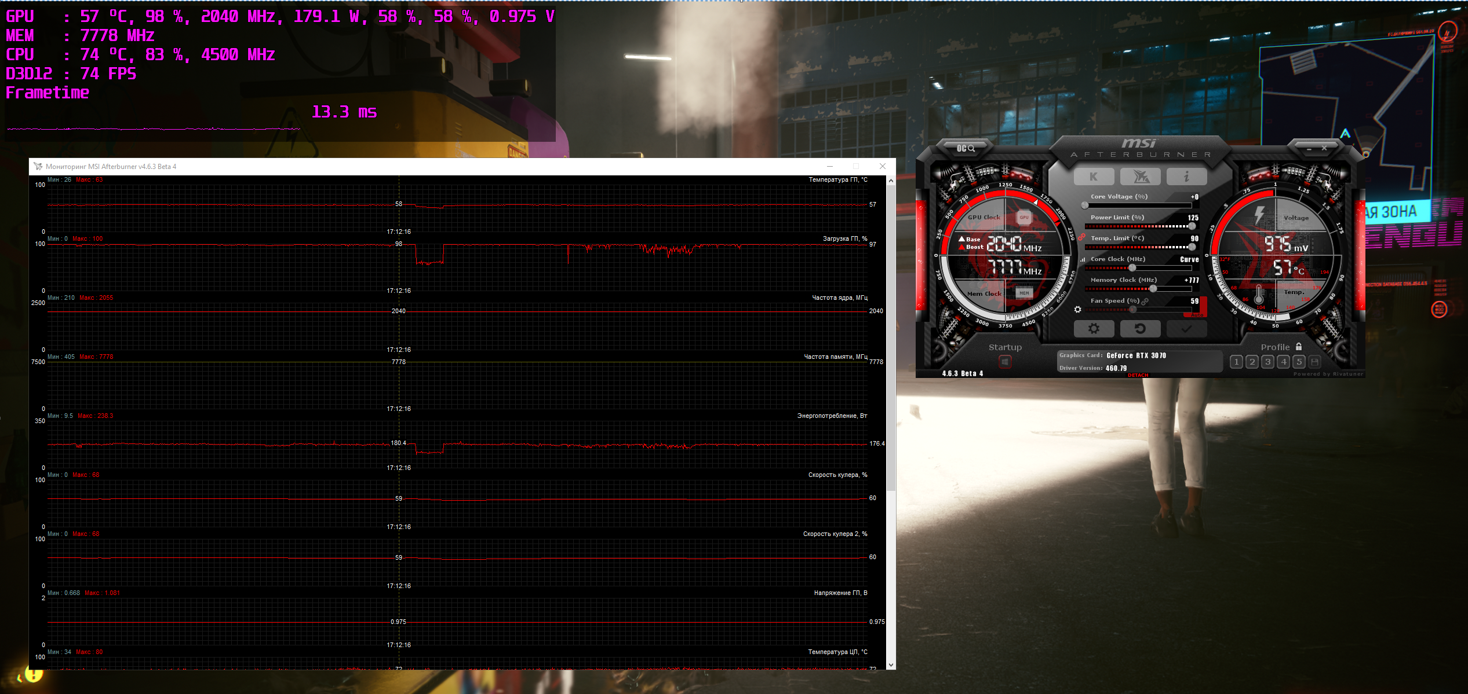Toggle Windows Startup button
This screenshot has height=694, width=1468.
(1005, 362)
